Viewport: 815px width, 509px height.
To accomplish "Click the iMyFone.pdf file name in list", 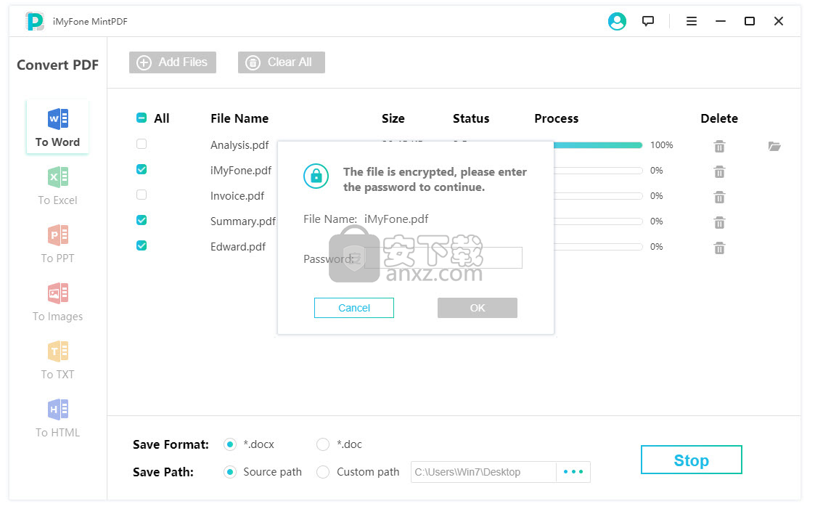I will (x=241, y=171).
